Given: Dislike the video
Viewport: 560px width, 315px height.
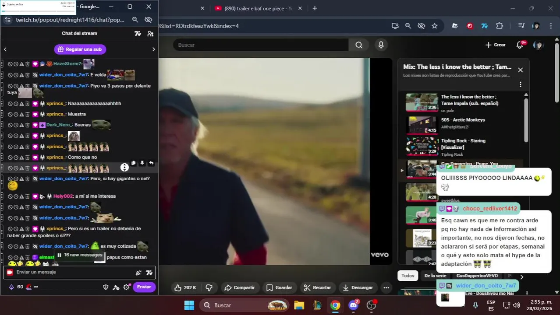Looking at the screenshot, I should (209, 287).
